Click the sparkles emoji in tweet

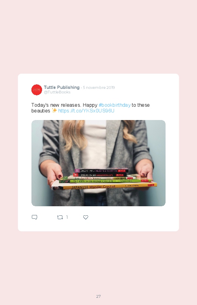(54, 111)
